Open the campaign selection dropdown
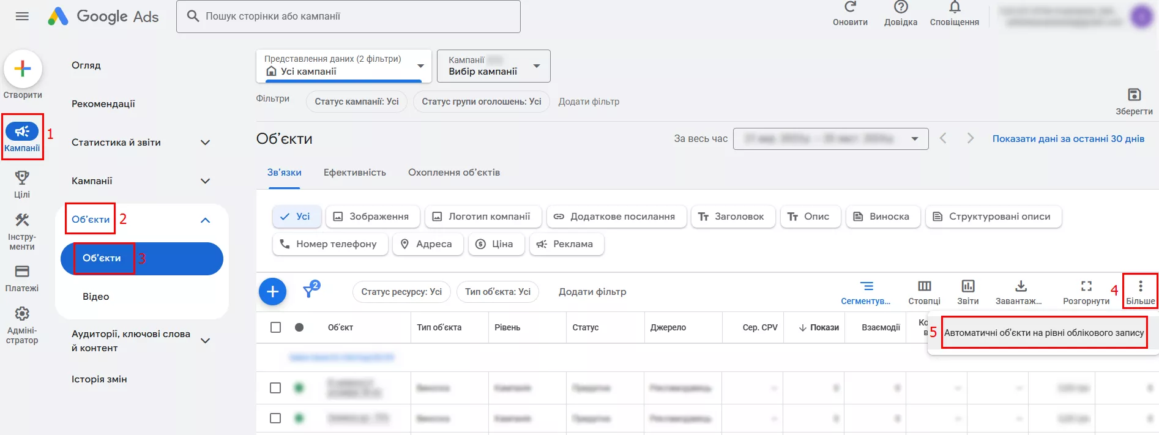The width and height of the screenshot is (1159, 435). pos(493,66)
